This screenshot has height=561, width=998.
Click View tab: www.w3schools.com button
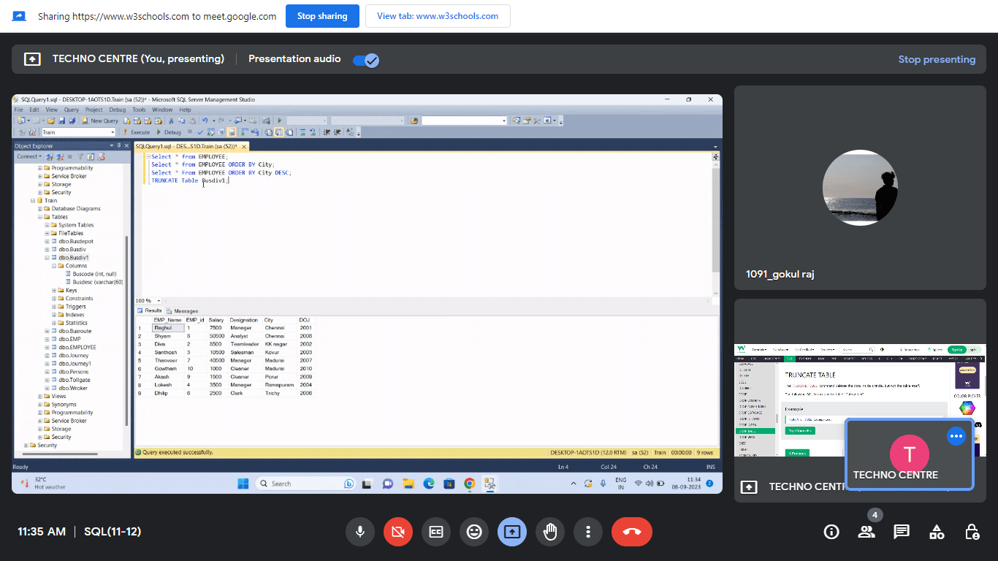(438, 16)
